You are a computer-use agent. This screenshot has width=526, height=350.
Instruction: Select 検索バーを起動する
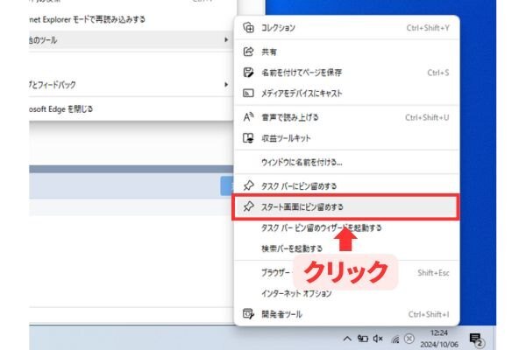point(346,248)
